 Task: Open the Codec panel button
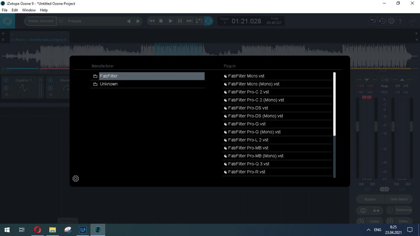click(374, 221)
